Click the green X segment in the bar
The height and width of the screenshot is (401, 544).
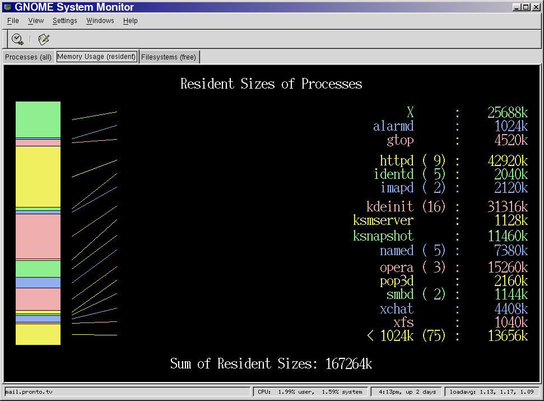click(x=38, y=119)
